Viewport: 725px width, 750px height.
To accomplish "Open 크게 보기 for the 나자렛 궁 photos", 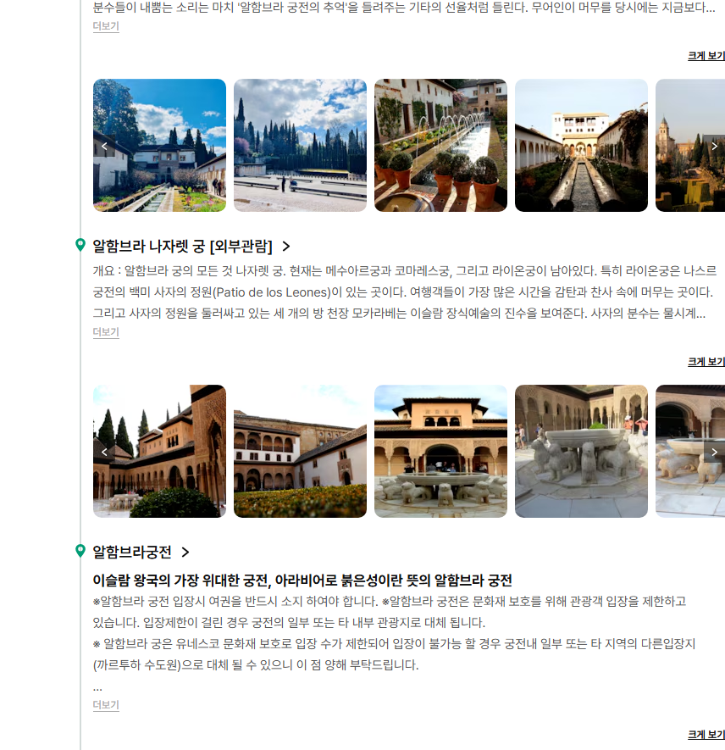I will (704, 360).
